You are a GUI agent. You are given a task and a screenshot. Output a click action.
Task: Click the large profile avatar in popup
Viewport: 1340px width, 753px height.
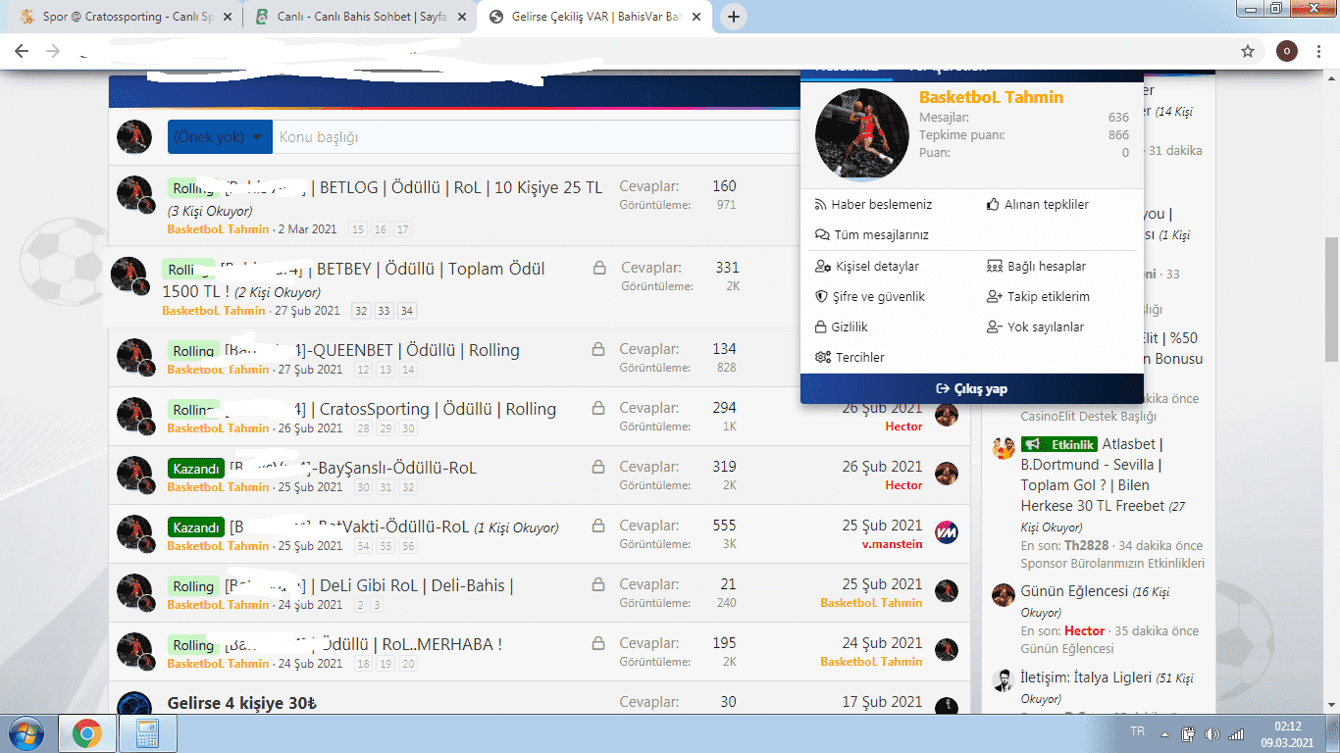point(862,135)
